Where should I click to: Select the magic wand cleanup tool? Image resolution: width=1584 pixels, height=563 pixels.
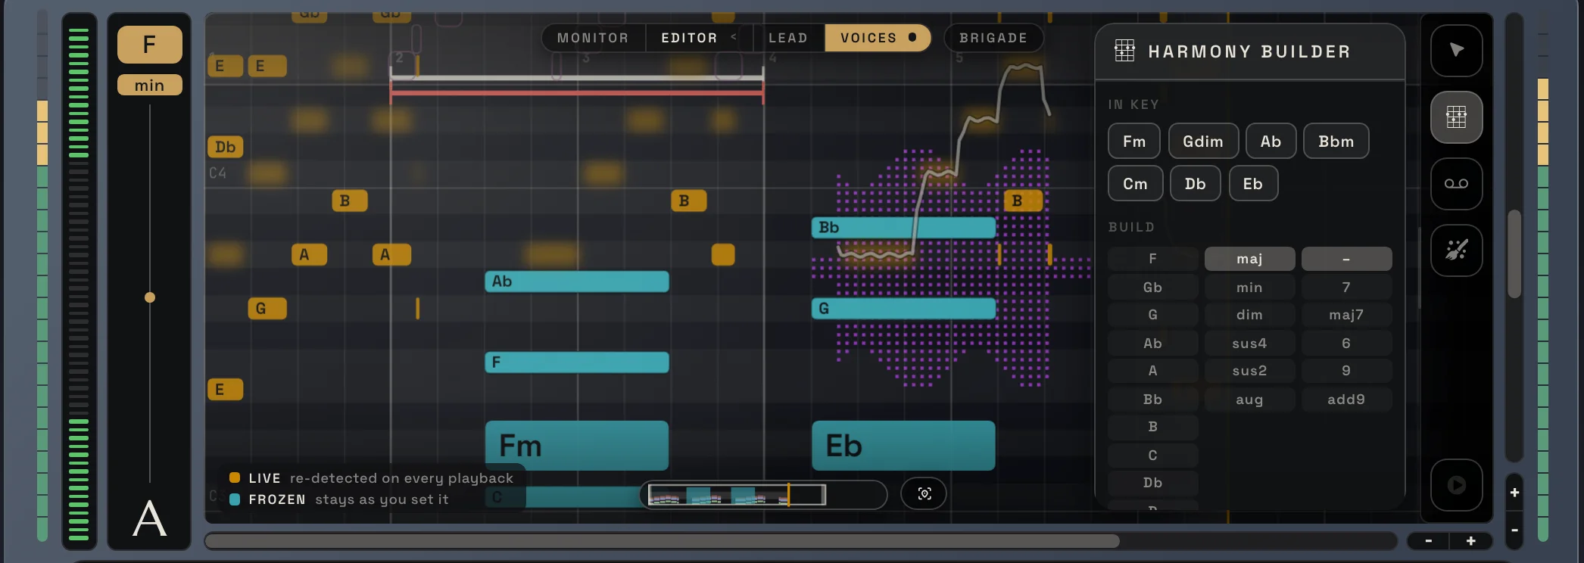coord(1456,250)
